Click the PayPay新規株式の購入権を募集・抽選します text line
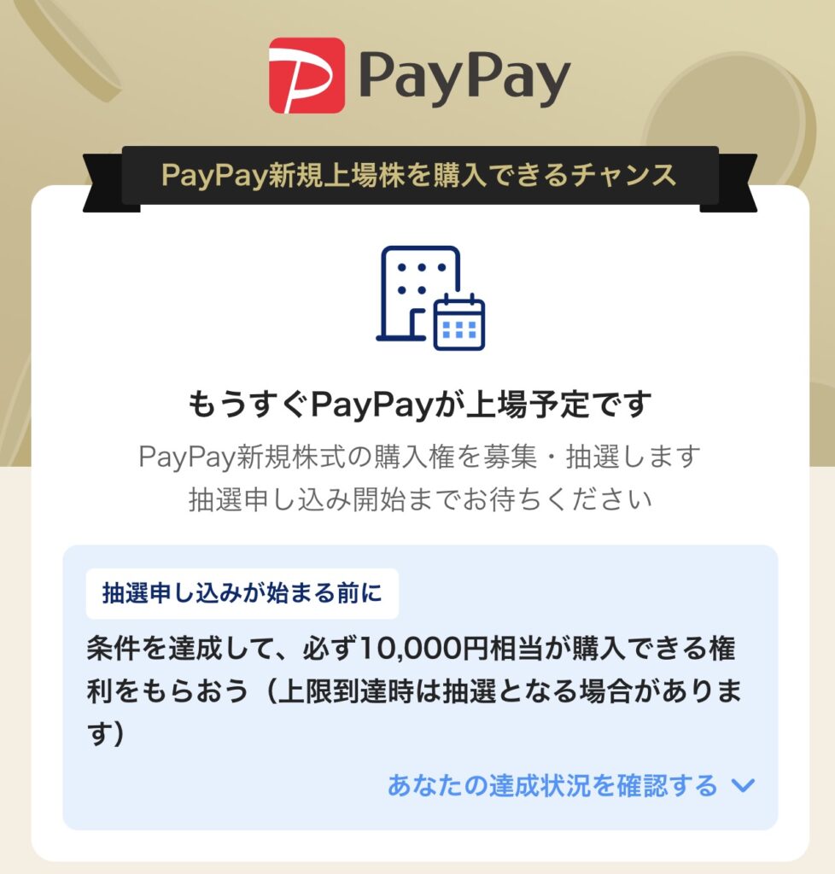This screenshot has height=874, width=835. (419, 457)
